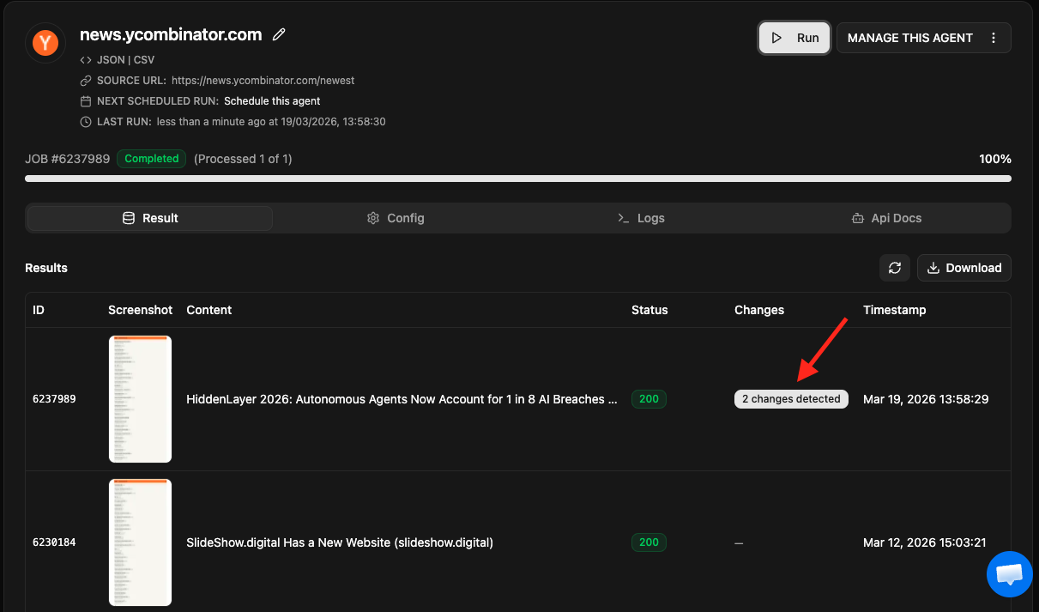
Task: Click MANAGE THIS AGENT button
Action: (909, 38)
